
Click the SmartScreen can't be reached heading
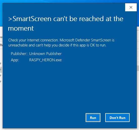[66, 23]
